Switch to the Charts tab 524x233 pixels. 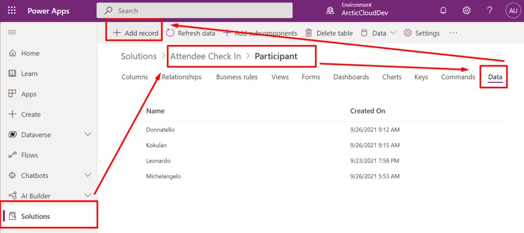click(x=392, y=77)
